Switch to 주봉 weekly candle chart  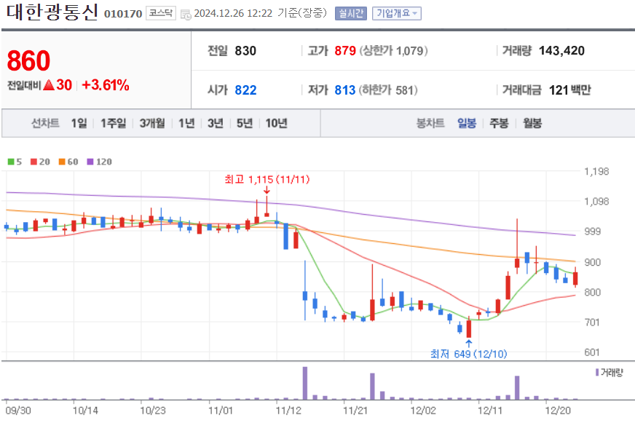click(499, 123)
